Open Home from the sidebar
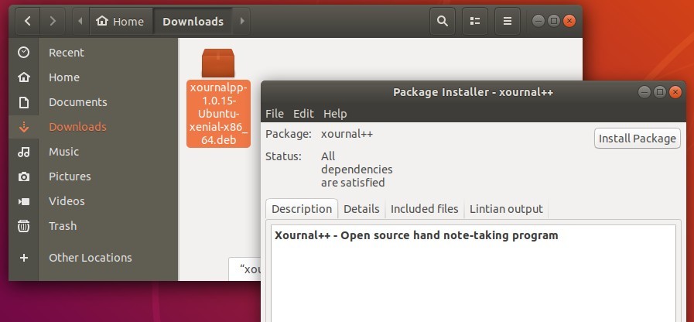This screenshot has width=694, height=322. point(93,77)
